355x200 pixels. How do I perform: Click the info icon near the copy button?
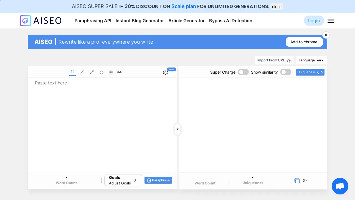(x=305, y=181)
